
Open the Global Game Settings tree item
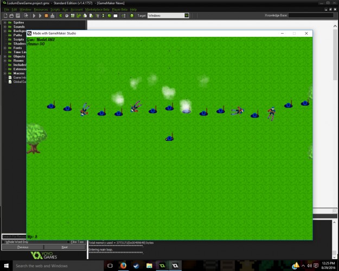tap(20, 82)
